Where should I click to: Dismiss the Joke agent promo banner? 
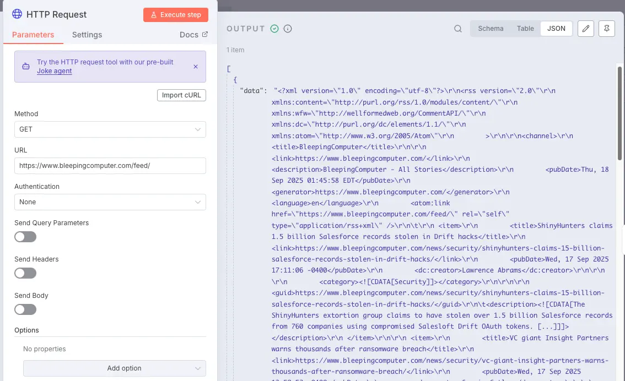click(x=196, y=66)
